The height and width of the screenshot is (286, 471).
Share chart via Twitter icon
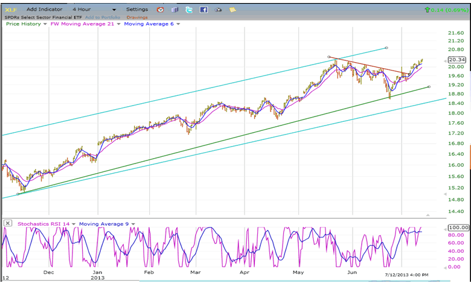pyautogui.click(x=189, y=10)
